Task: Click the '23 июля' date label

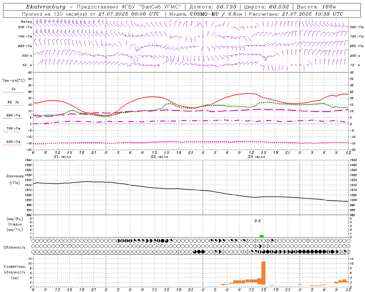Action: tap(256, 157)
